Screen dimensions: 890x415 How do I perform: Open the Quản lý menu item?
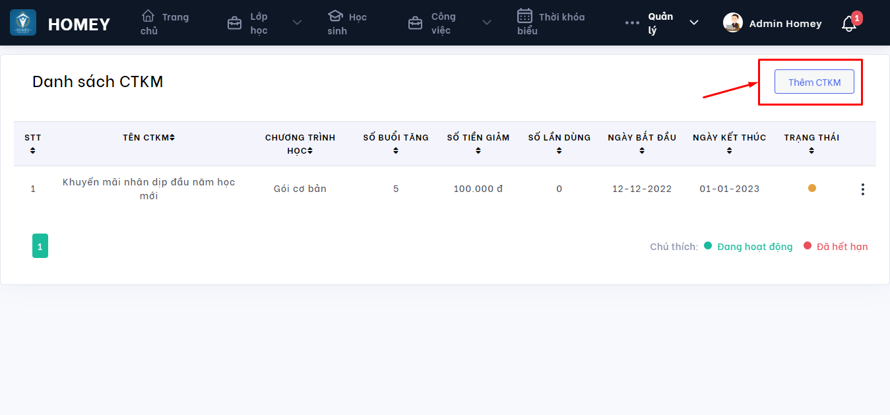coord(660,23)
